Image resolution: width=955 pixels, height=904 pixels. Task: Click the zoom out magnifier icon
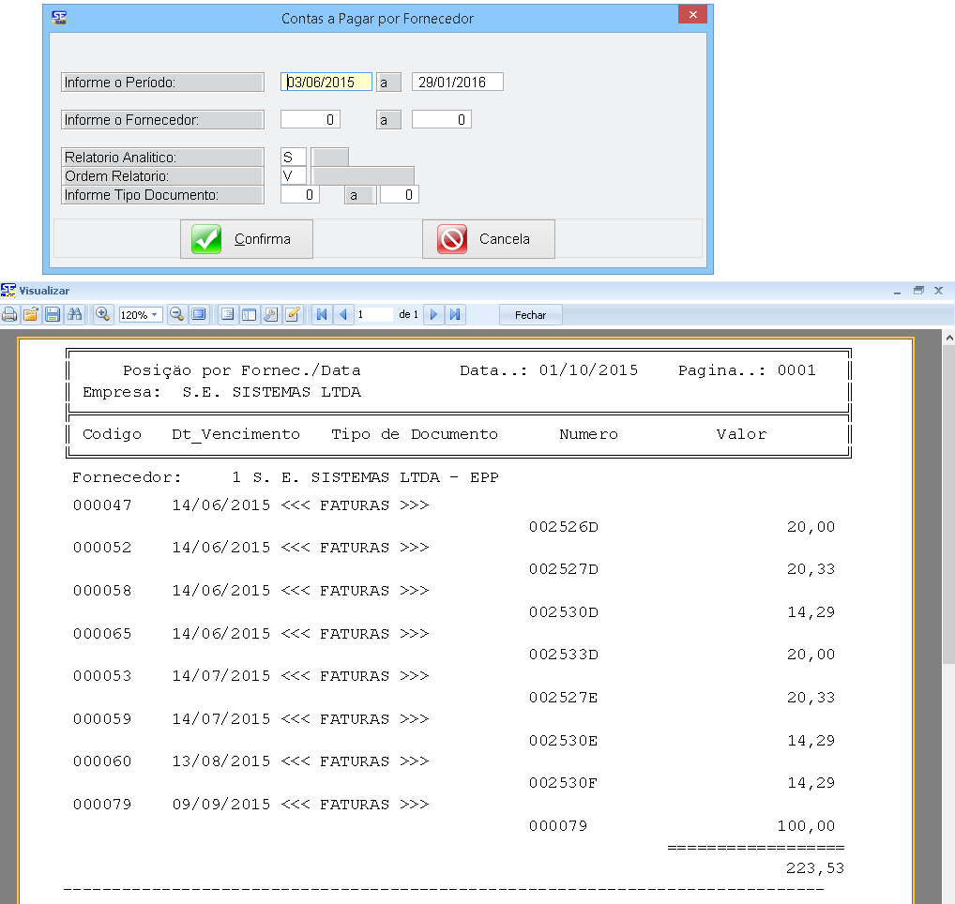pyautogui.click(x=175, y=315)
